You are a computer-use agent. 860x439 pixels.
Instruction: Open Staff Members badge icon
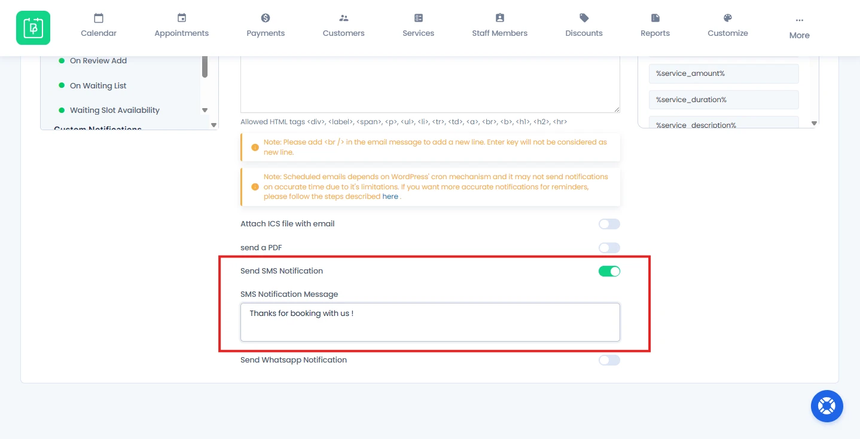point(500,19)
